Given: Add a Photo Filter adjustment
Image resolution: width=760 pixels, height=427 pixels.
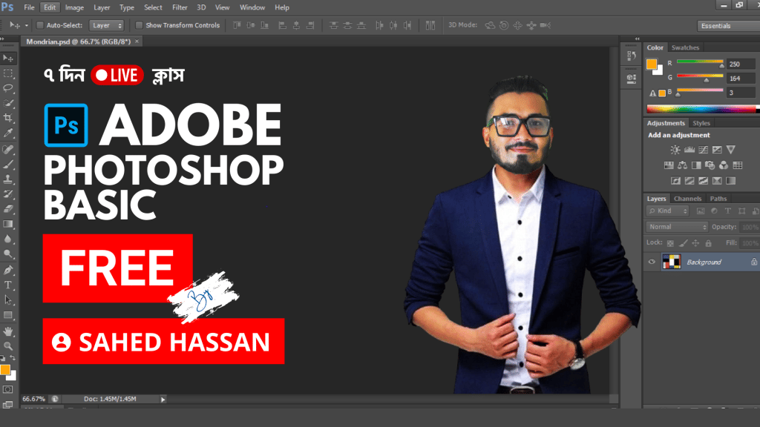Looking at the screenshot, I should point(710,165).
